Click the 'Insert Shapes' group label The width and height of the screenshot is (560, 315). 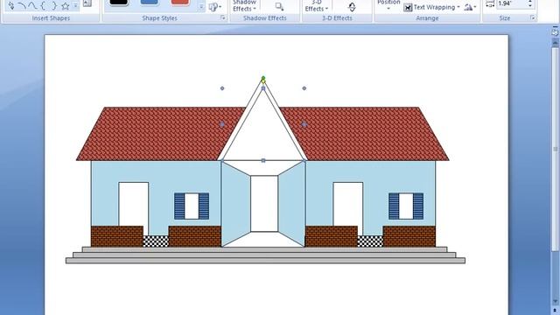pyautogui.click(x=51, y=17)
